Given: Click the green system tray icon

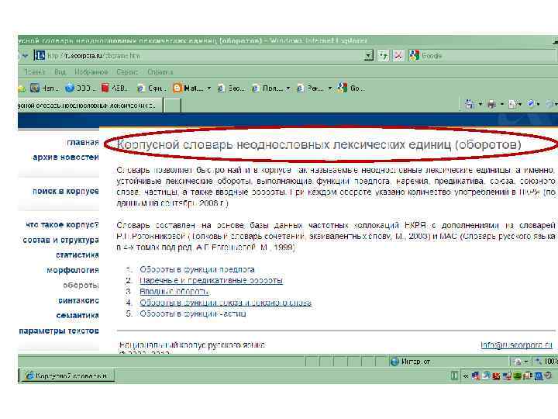Looking at the screenshot, I should coord(518,376).
